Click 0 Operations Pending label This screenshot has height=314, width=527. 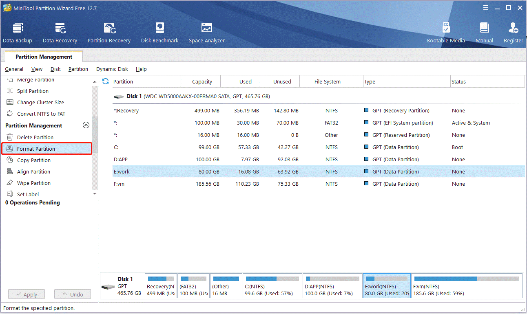(33, 203)
